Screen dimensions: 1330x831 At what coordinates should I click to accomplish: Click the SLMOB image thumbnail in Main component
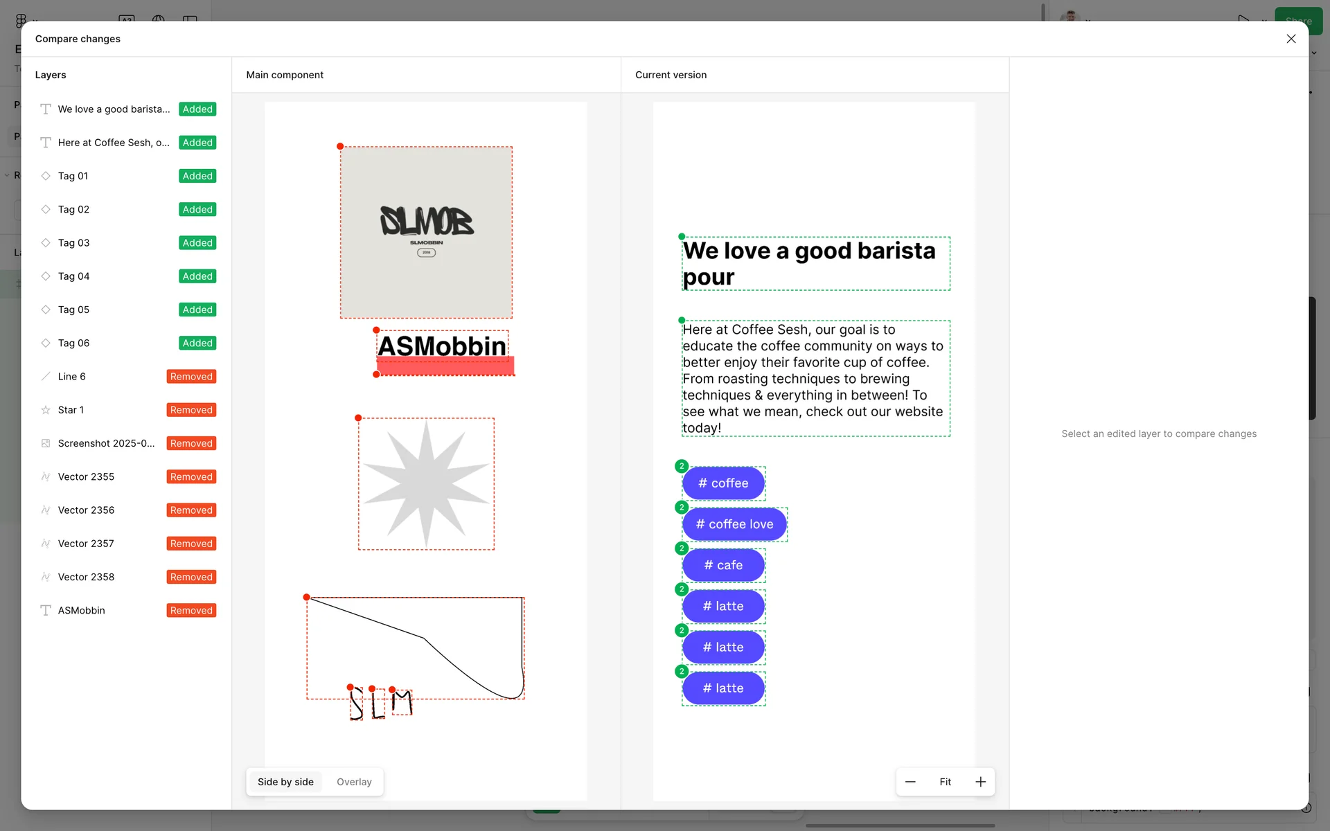pos(426,232)
